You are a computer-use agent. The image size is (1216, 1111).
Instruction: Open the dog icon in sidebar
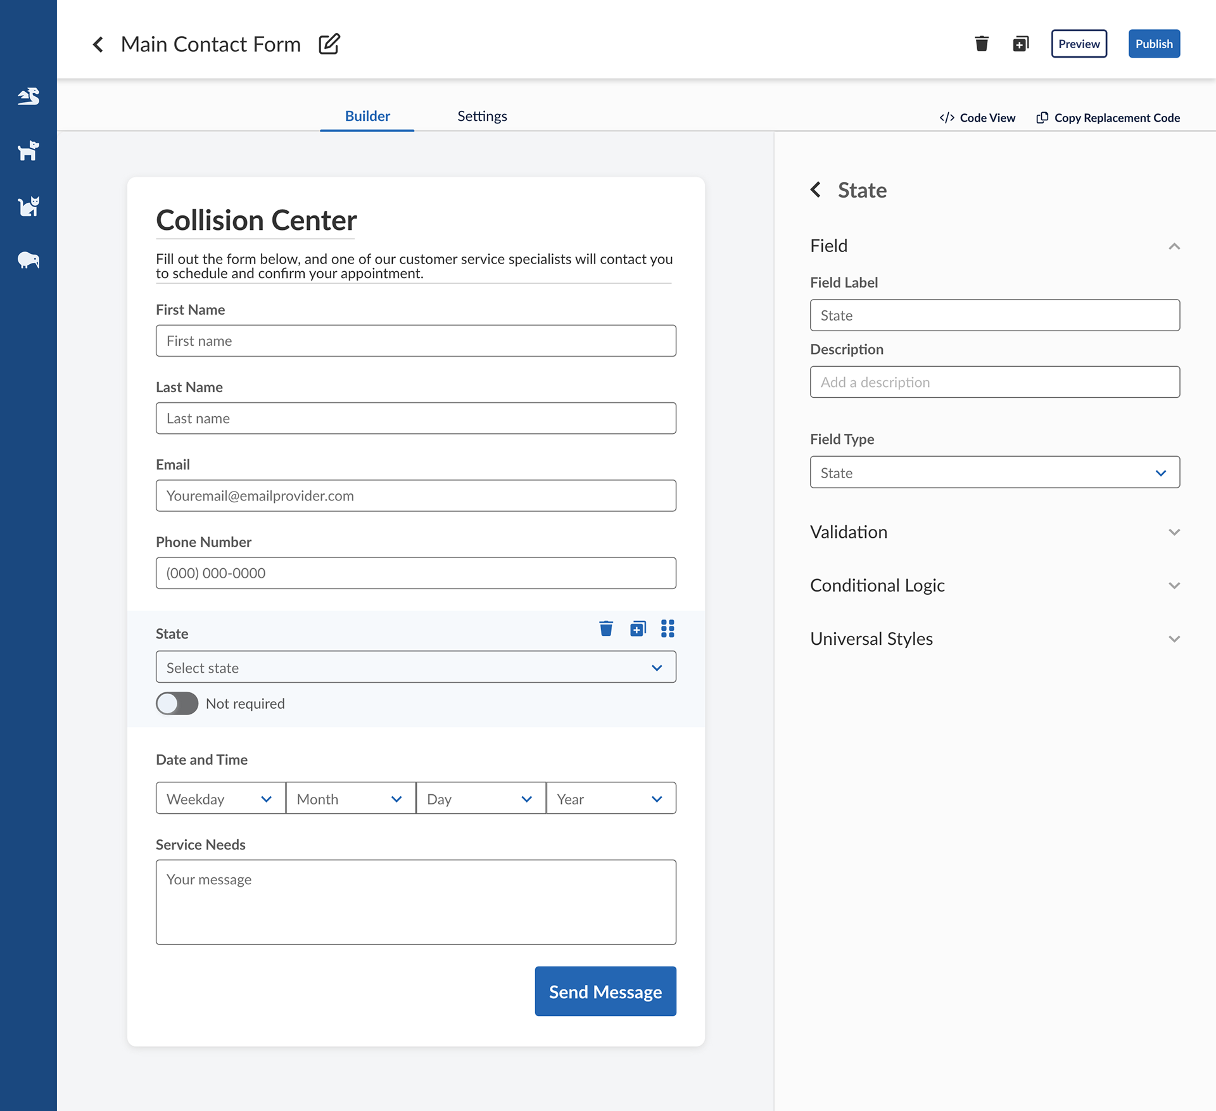click(28, 151)
